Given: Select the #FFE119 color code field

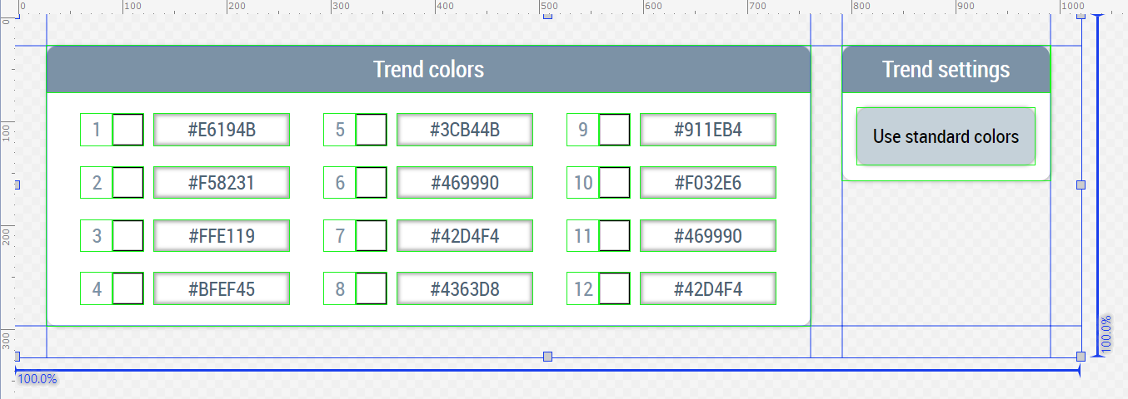Looking at the screenshot, I should coord(222,236).
